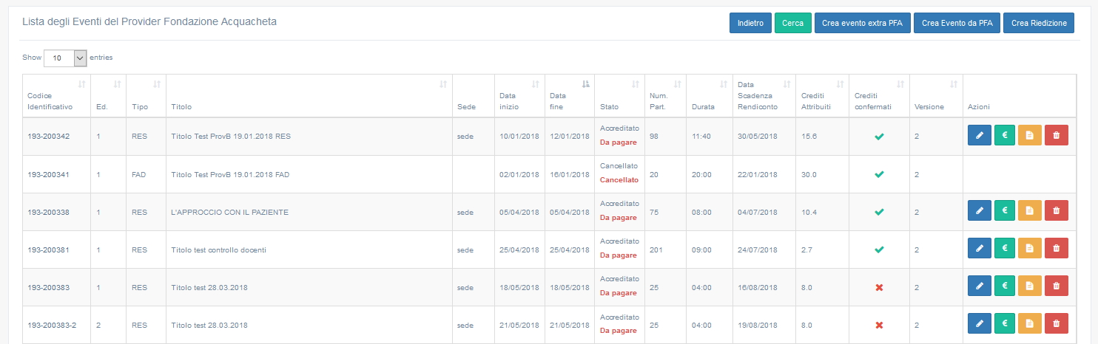Edit event 193-200383-2 with pencil icon
Viewport: 1098px width, 344px height.
coord(980,324)
